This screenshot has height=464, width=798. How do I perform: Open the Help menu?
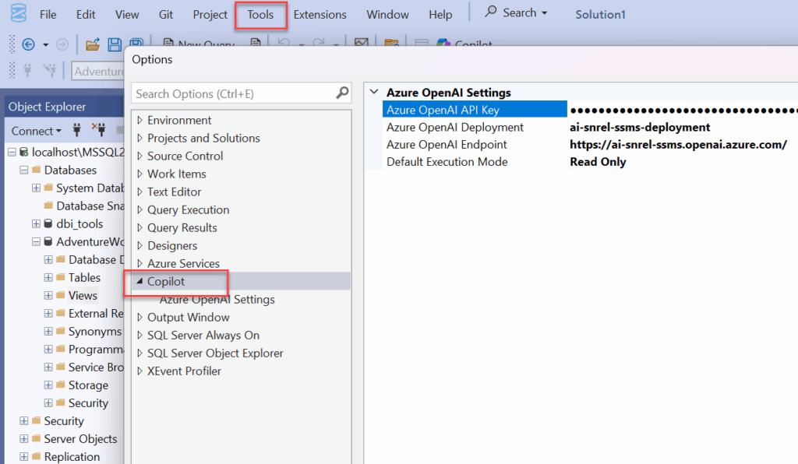440,14
